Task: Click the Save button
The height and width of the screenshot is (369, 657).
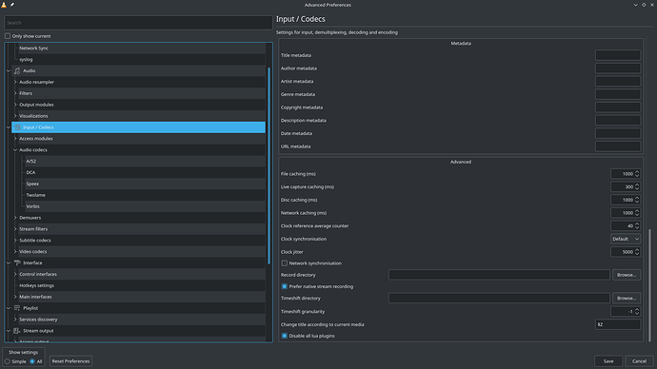Action: [x=608, y=361]
